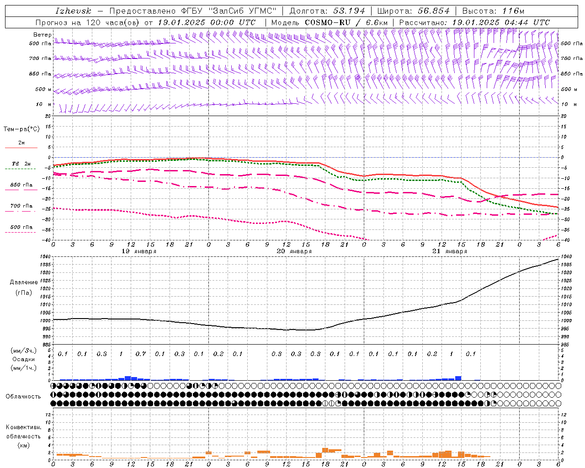
Task: Click the Облачность cloud cover label
Action: [23, 397]
